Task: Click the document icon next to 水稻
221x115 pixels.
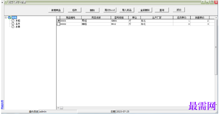Action: tap(13, 20)
